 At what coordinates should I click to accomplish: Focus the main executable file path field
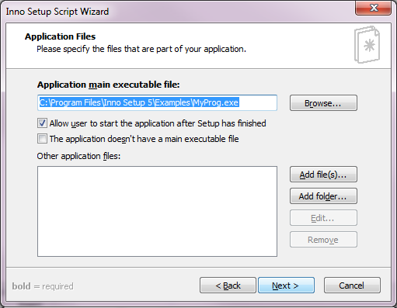point(157,102)
